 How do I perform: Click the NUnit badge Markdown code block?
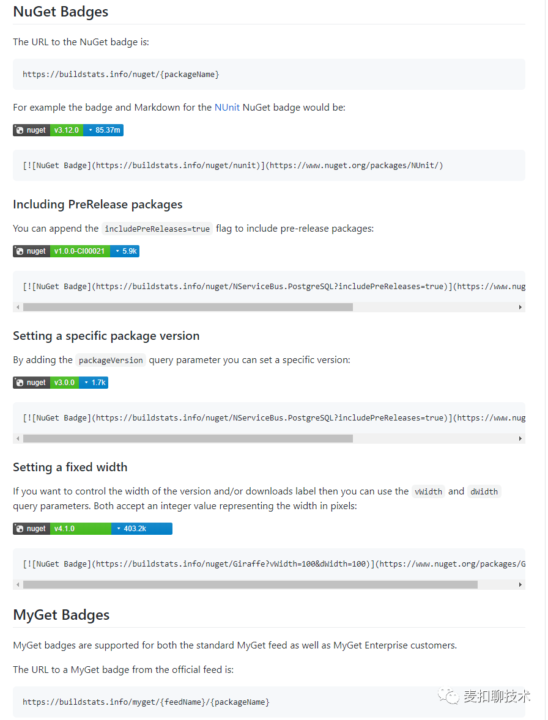click(268, 165)
